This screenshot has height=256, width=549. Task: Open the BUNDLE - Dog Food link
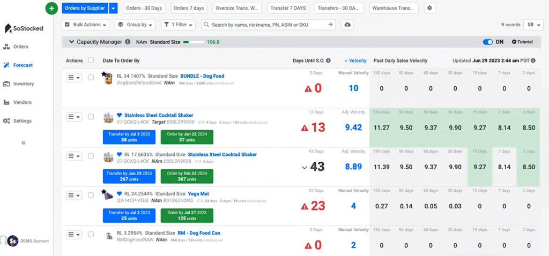(202, 76)
